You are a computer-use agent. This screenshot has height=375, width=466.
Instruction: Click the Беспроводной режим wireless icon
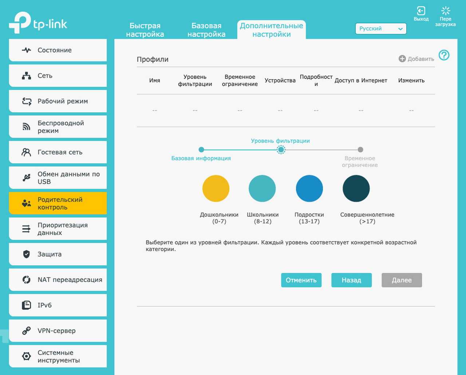(26, 127)
